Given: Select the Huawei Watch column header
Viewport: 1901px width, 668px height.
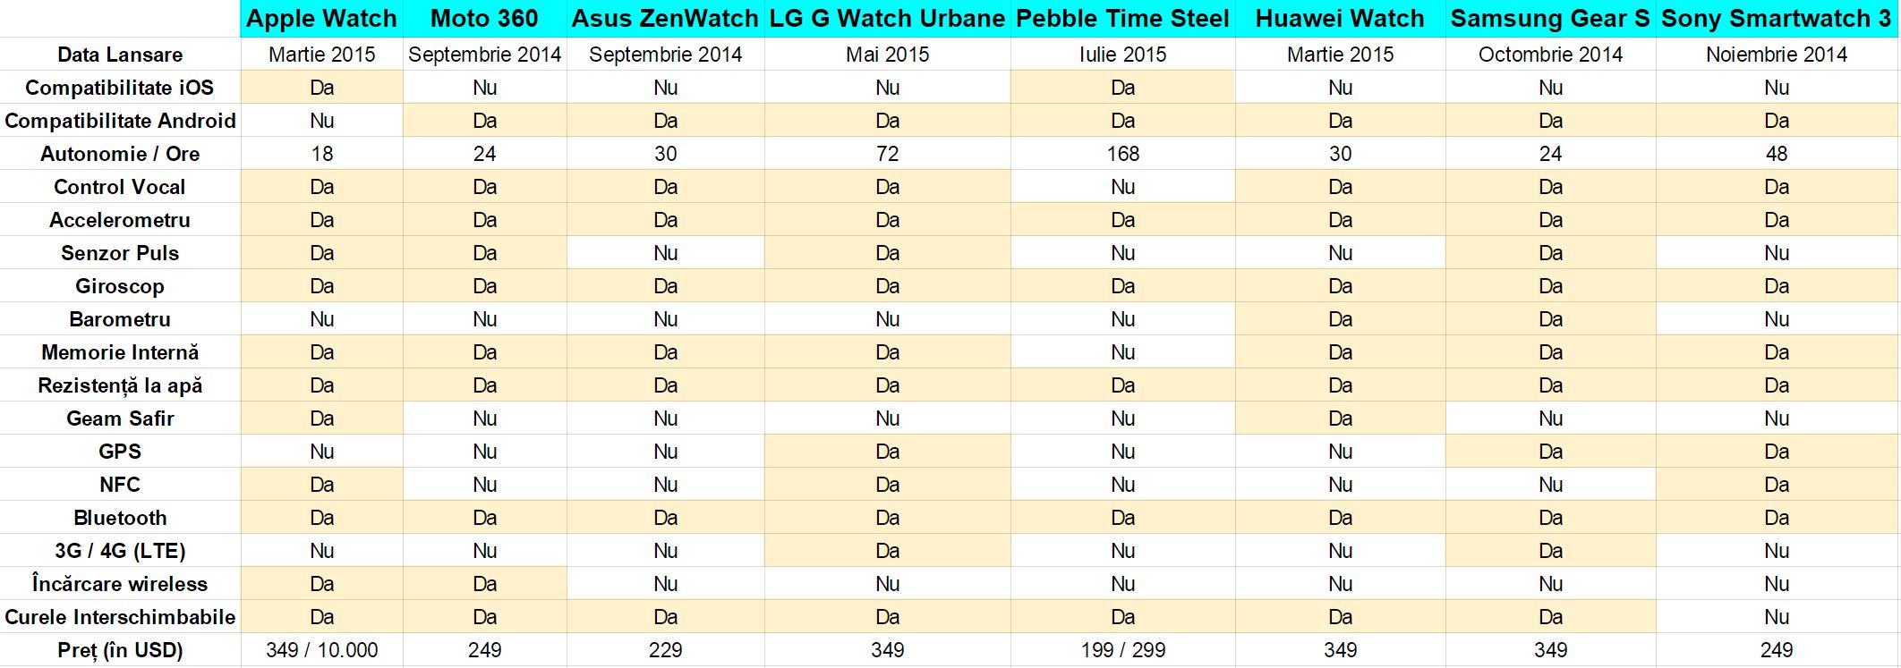Looking at the screenshot, I should coord(1340,19).
